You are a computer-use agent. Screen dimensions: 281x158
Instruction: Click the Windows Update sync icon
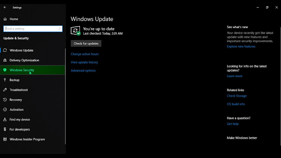point(5,50)
